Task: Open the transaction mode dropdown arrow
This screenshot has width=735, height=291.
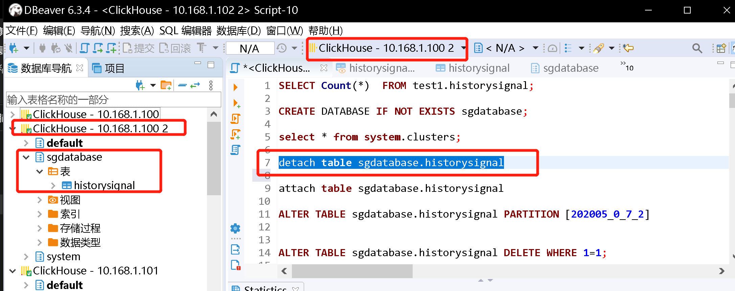Action: coord(215,48)
